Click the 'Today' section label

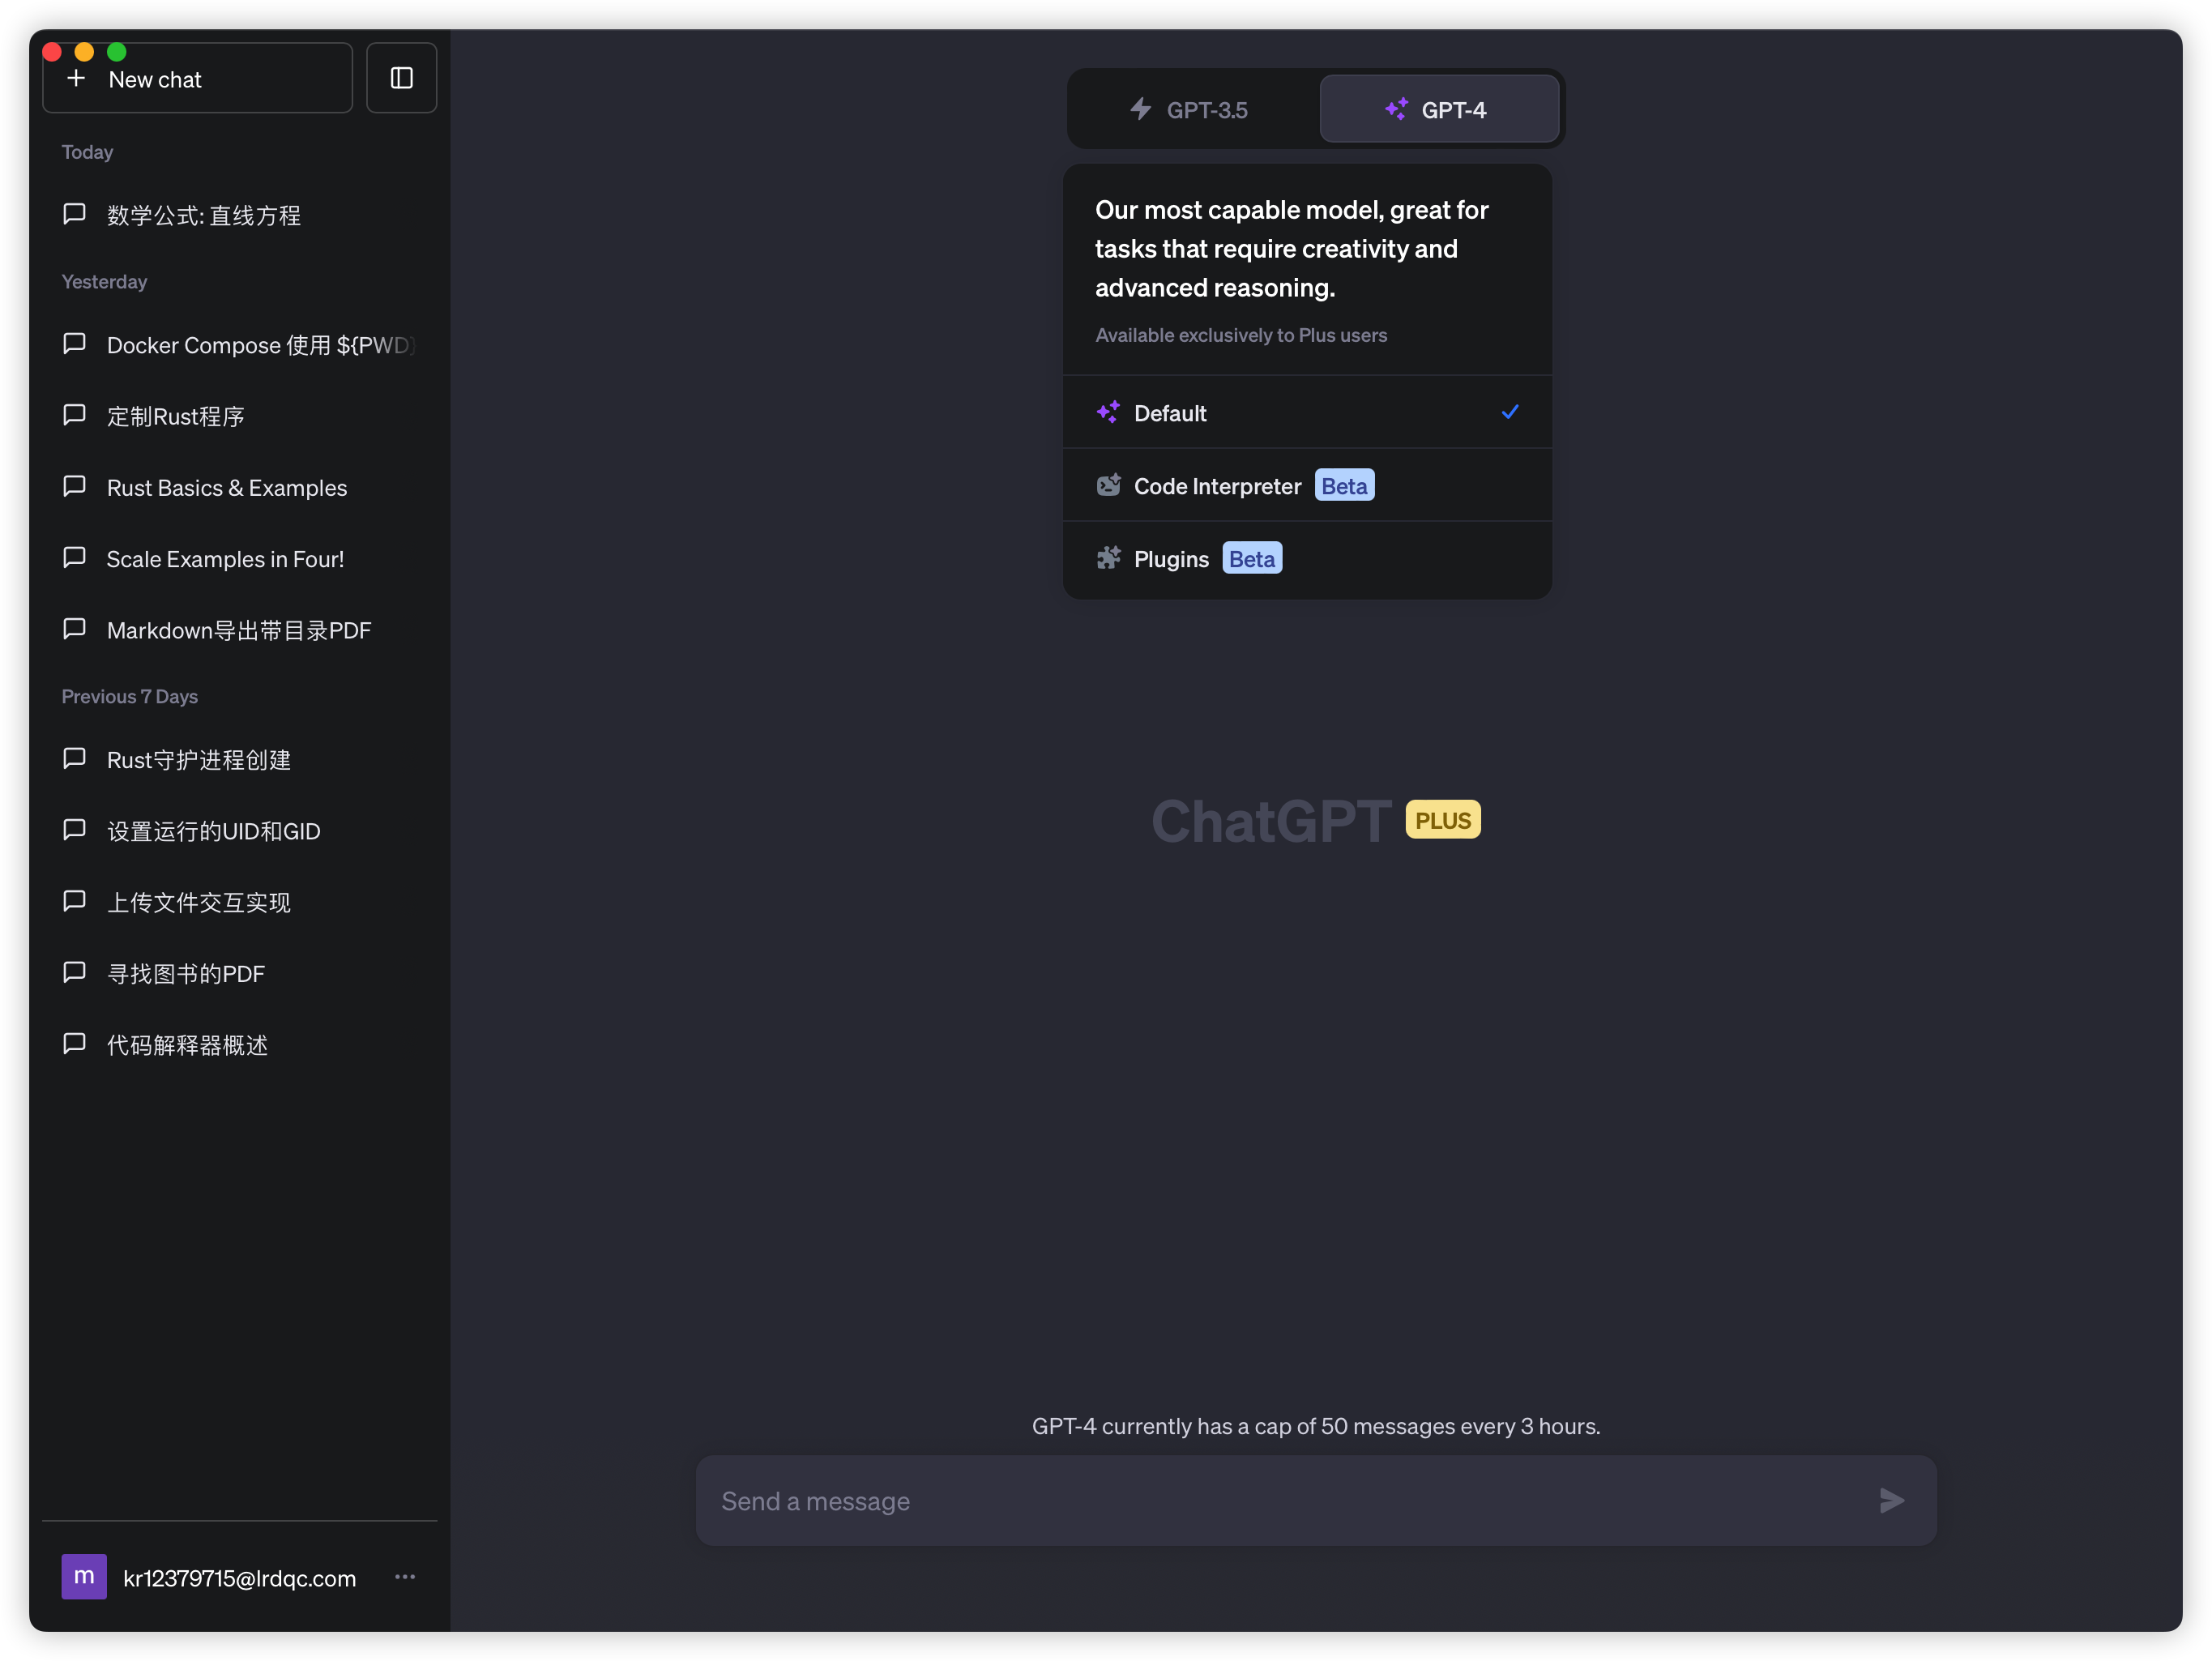pos(87,152)
